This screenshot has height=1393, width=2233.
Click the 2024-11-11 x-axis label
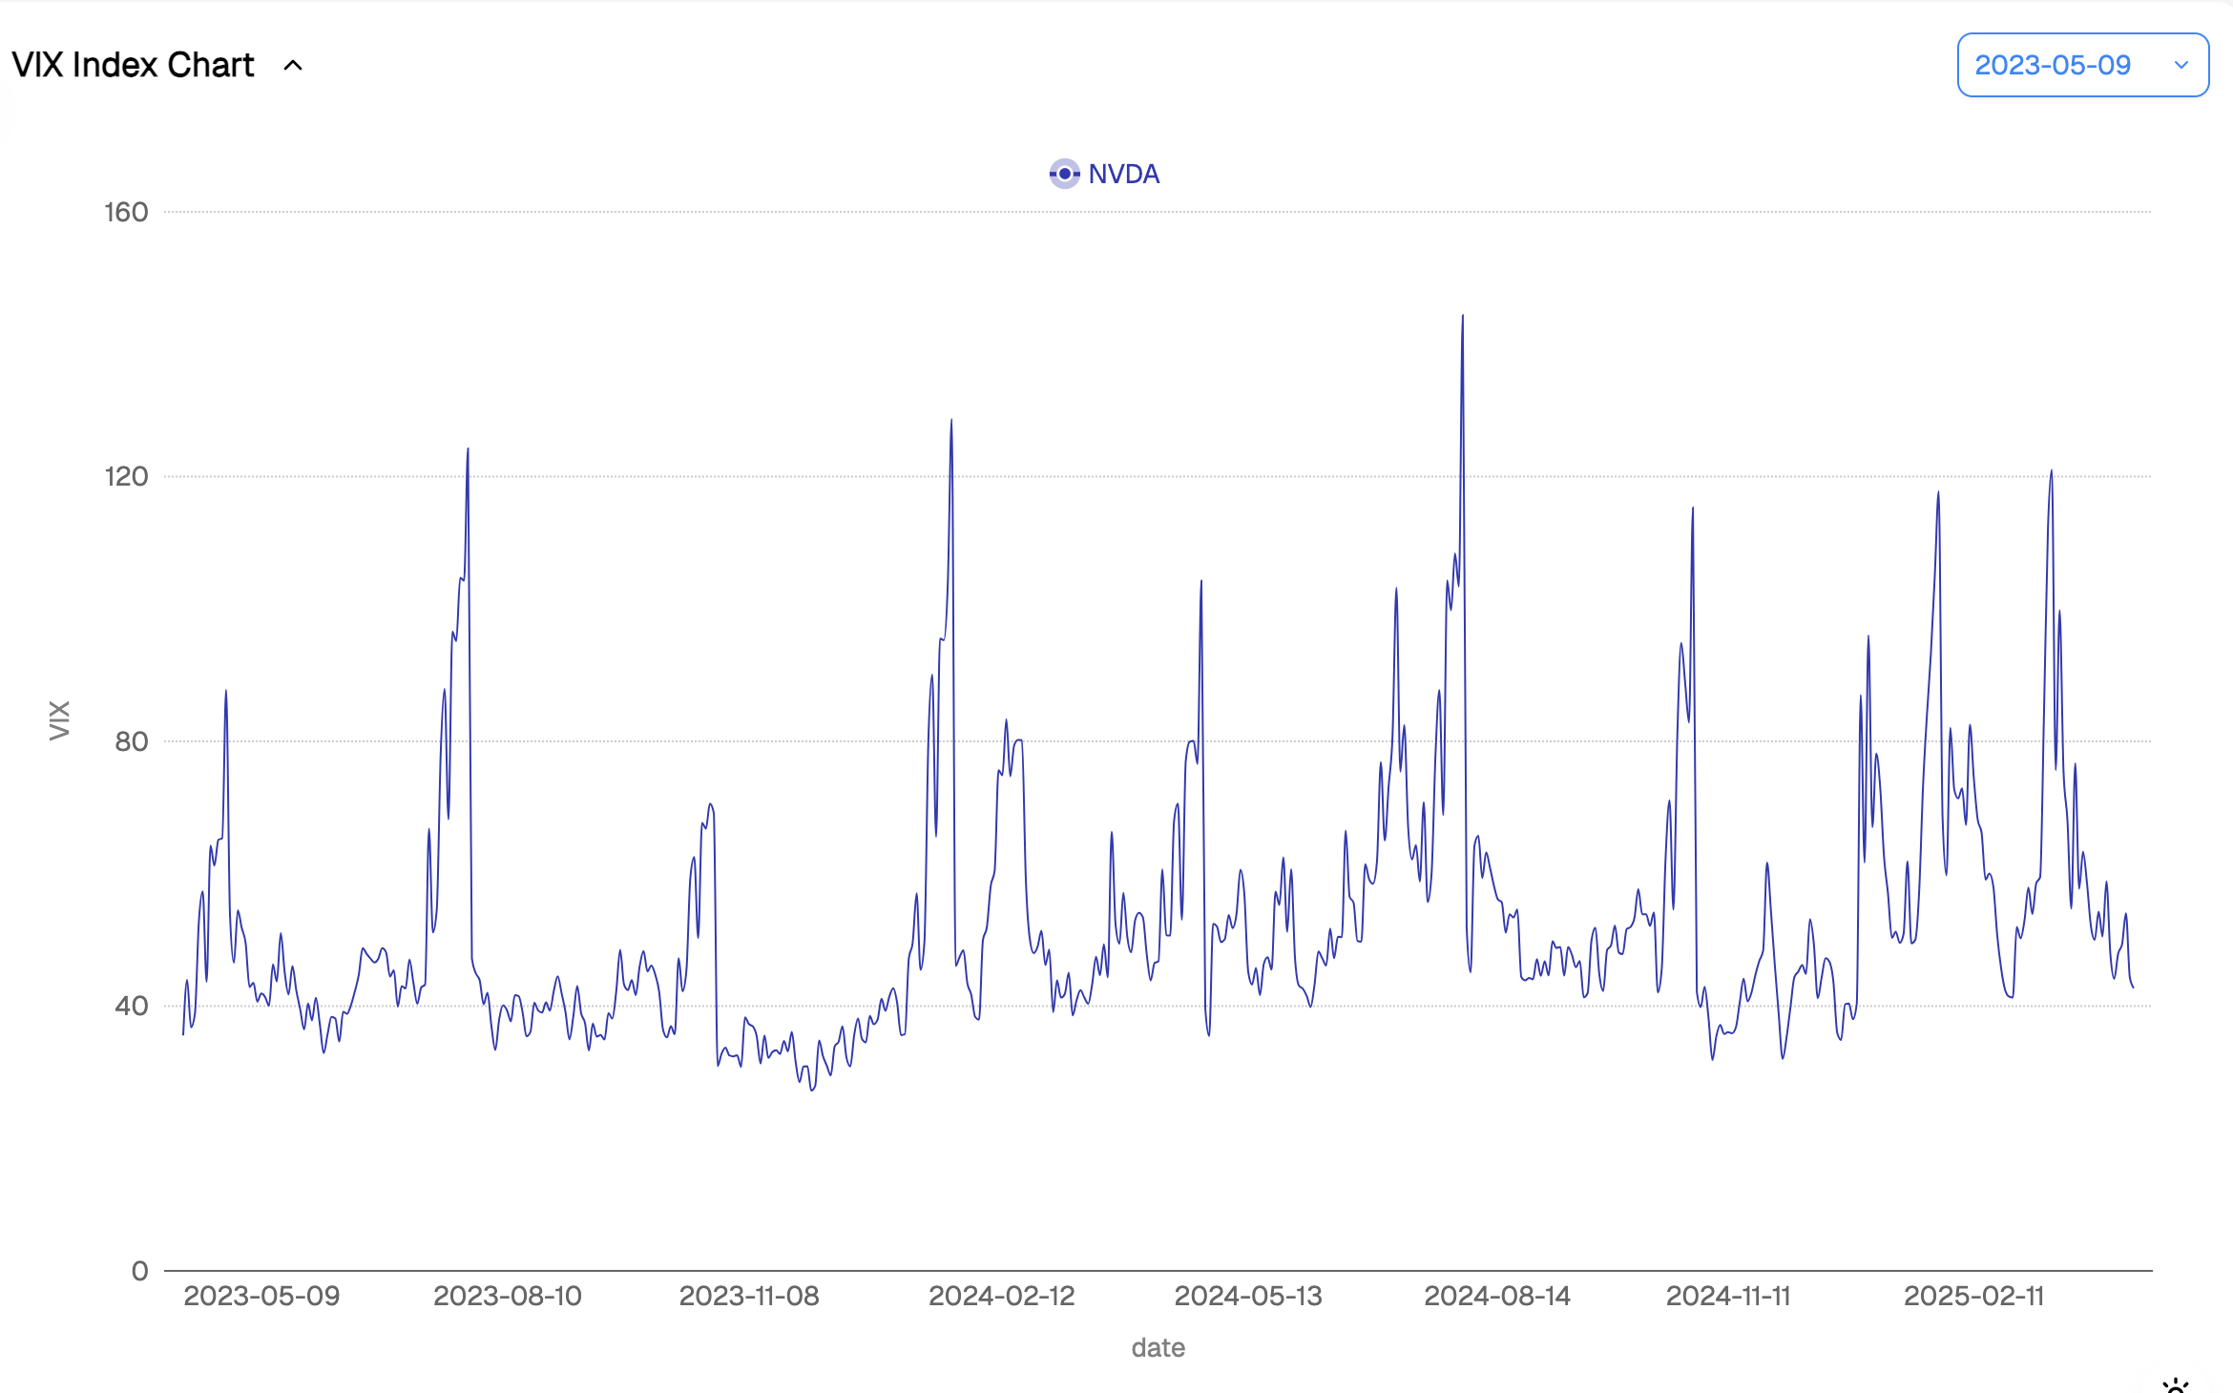(x=1727, y=1296)
